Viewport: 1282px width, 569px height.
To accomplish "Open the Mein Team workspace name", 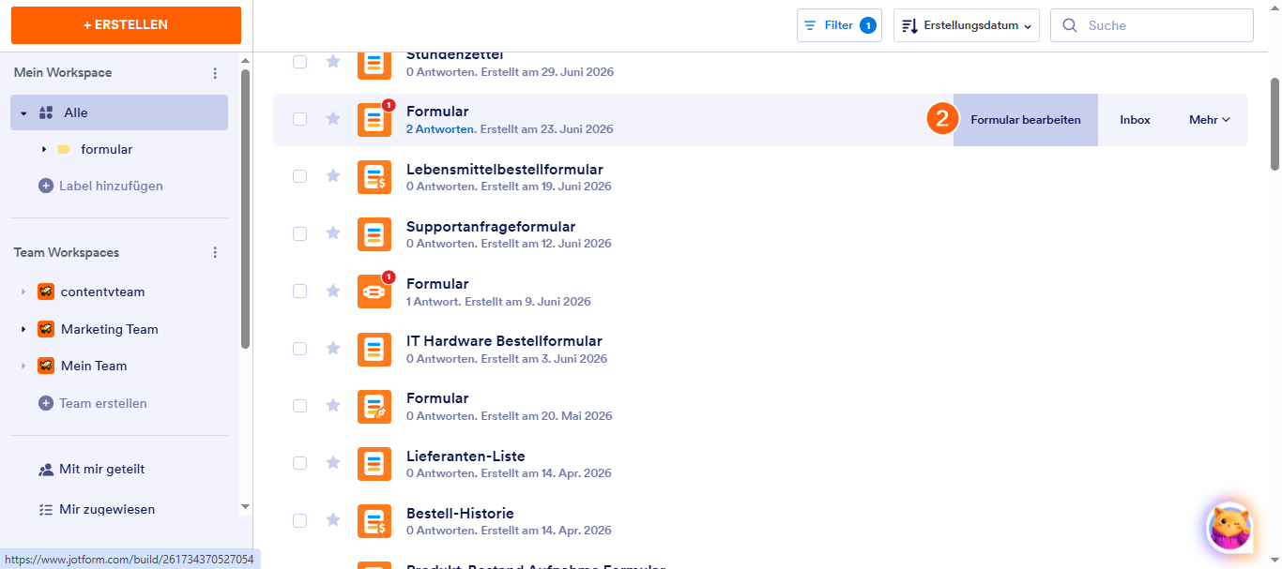I will coord(94,366).
